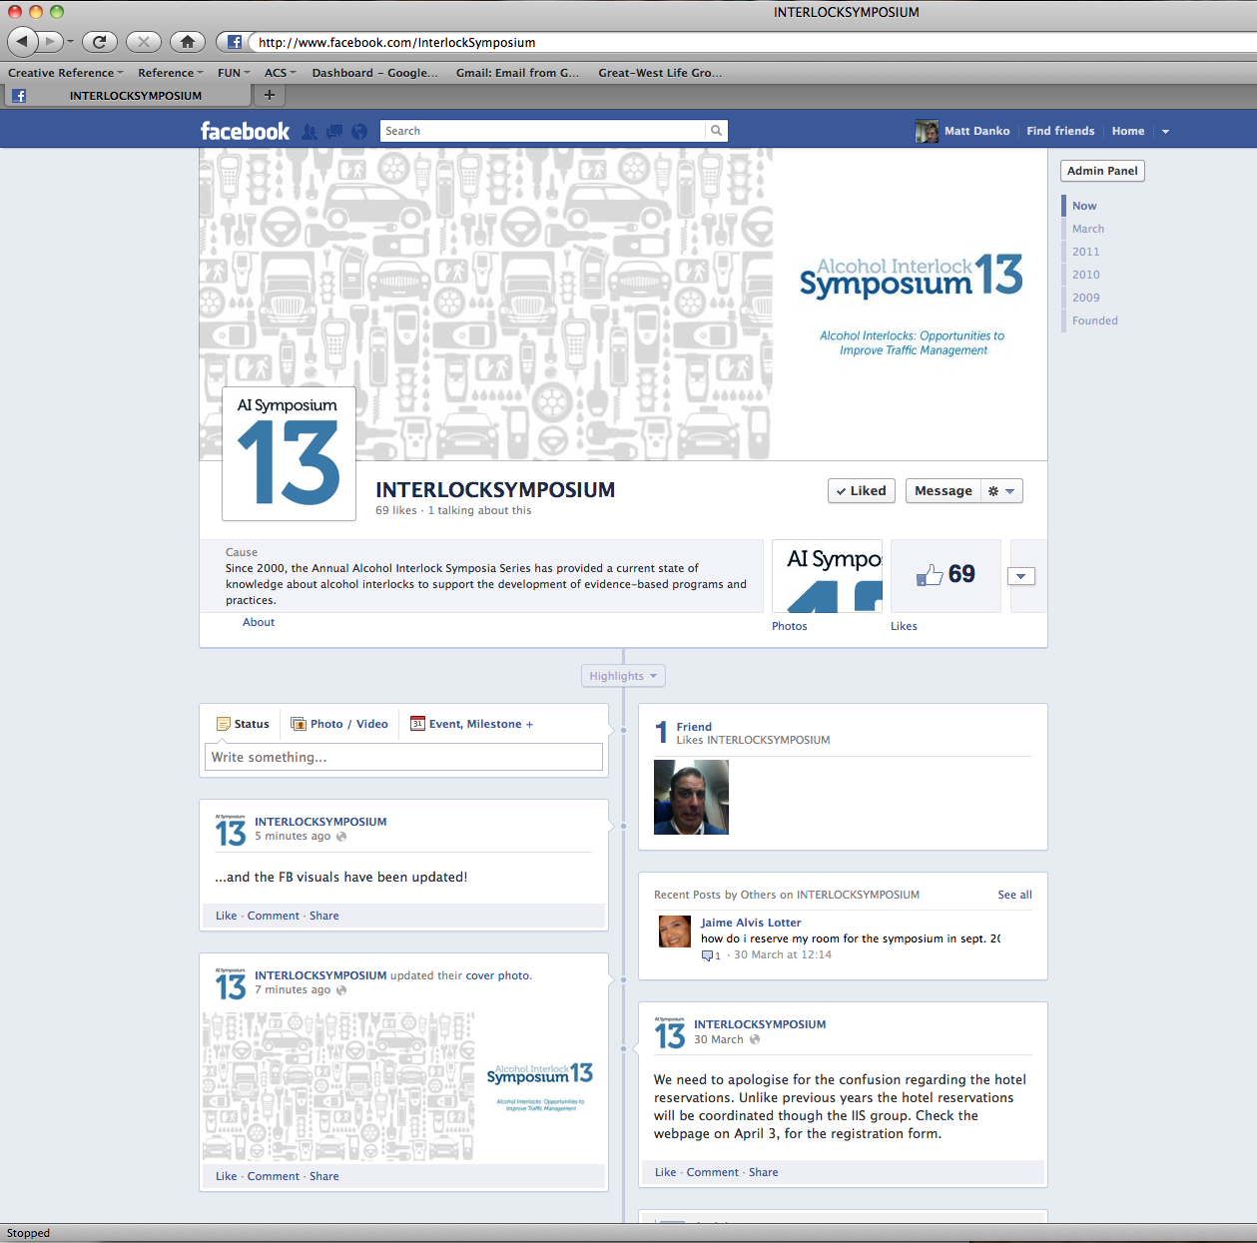Click the AI Symposium 13 profile picture
The width and height of the screenshot is (1257, 1243).
289,454
